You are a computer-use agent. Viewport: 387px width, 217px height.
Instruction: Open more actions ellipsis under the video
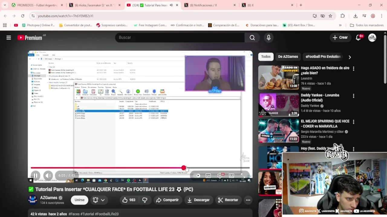248,200
